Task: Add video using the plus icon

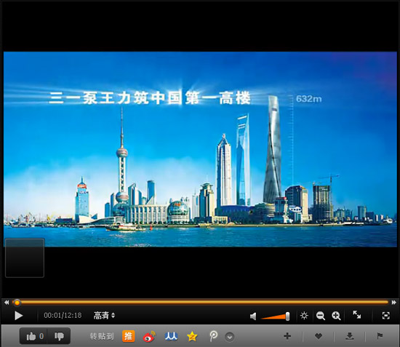Action: (x=287, y=336)
